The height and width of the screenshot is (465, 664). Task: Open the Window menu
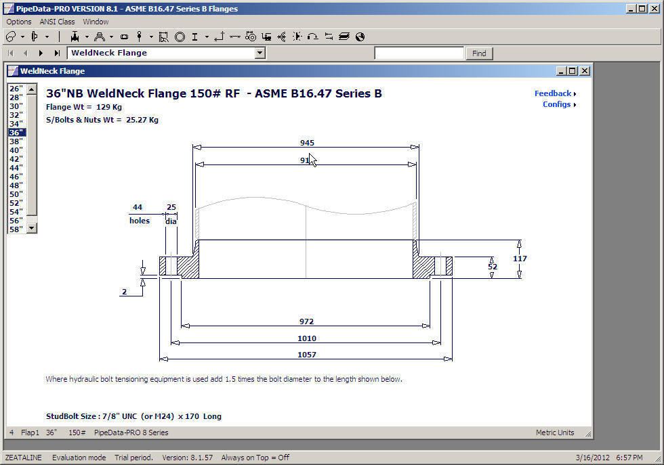[96, 22]
